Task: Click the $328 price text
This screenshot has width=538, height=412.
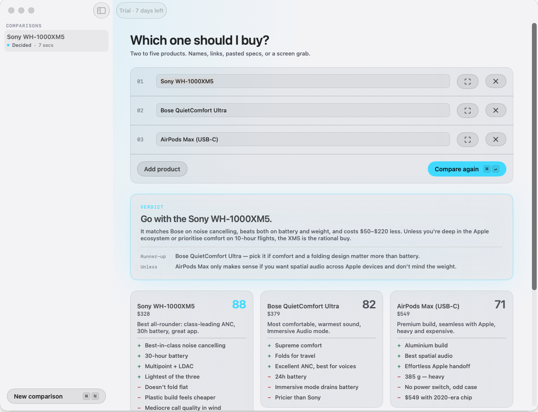Action: tap(144, 314)
